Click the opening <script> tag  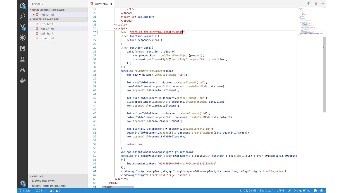(120, 28)
